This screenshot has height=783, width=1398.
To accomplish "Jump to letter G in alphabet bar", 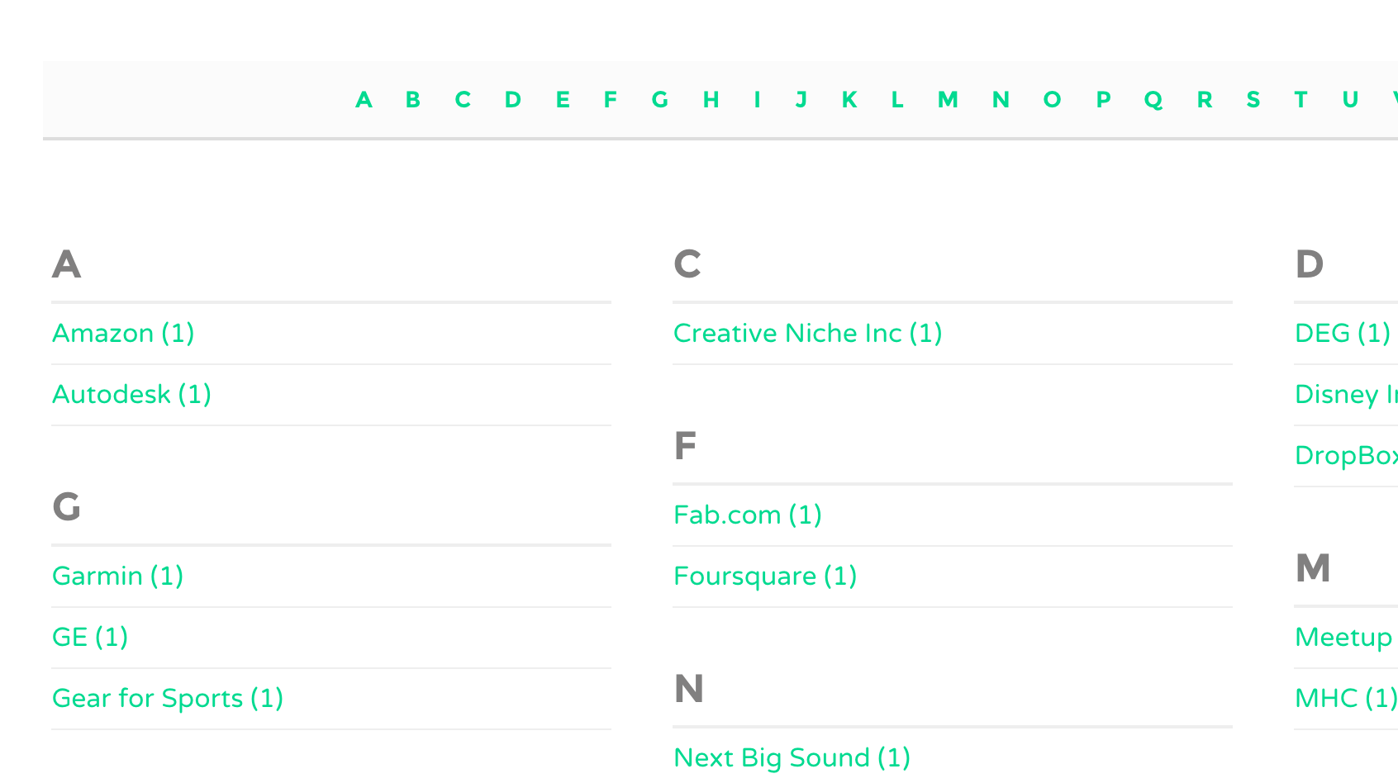I will point(659,100).
